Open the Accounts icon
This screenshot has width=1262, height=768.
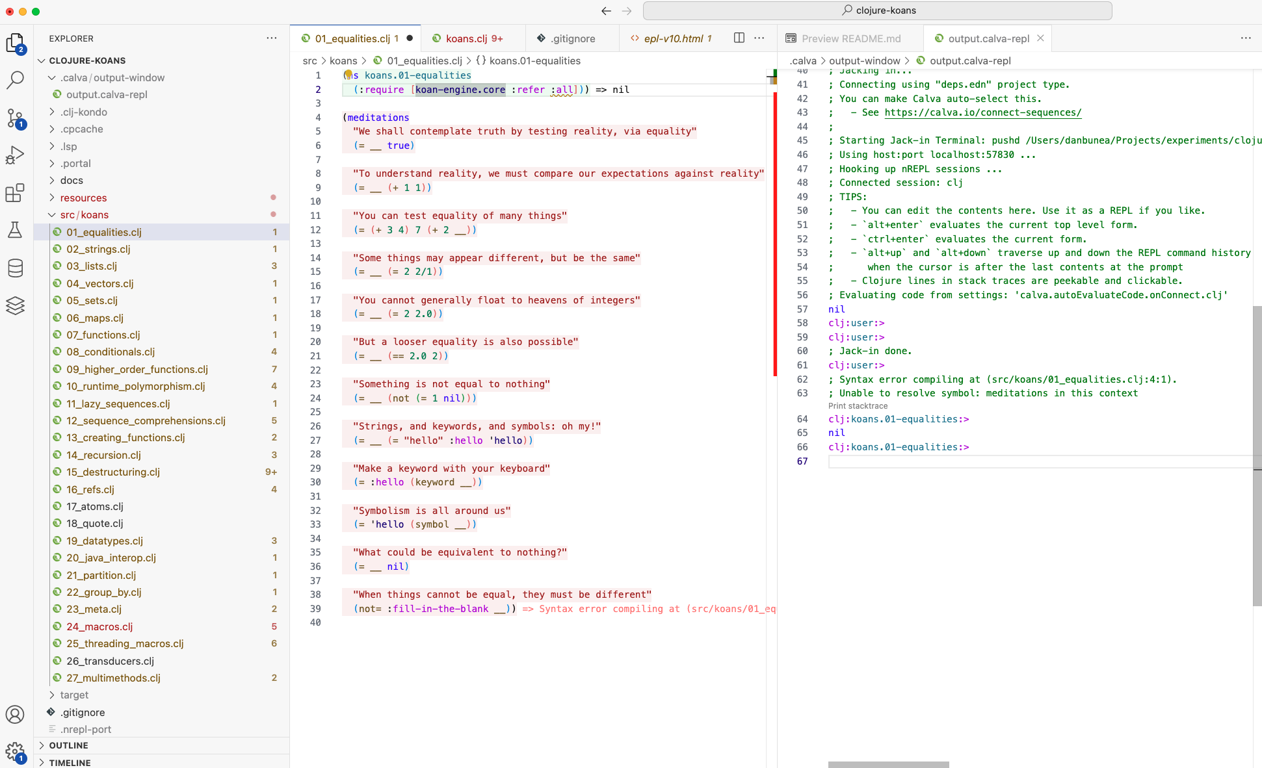(15, 715)
